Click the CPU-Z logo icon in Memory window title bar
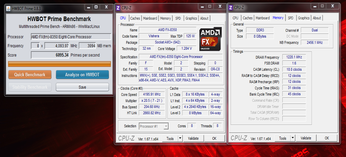 coord(230,8)
